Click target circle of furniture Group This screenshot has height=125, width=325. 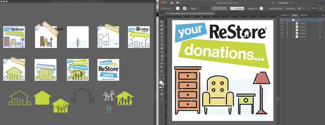click(320, 30)
